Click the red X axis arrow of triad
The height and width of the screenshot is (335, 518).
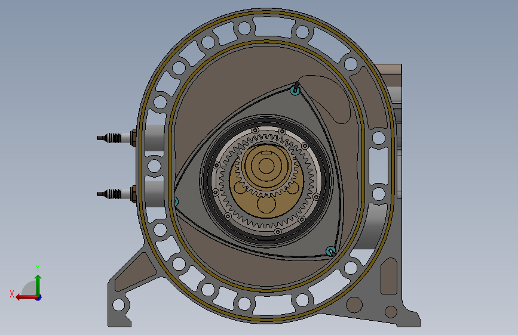pyautogui.click(x=26, y=297)
